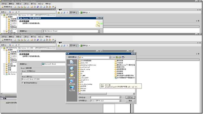The height and width of the screenshot is (114, 203).
Task: Select My Computer (我的电脑) in places bar
Action: pos(72,82)
